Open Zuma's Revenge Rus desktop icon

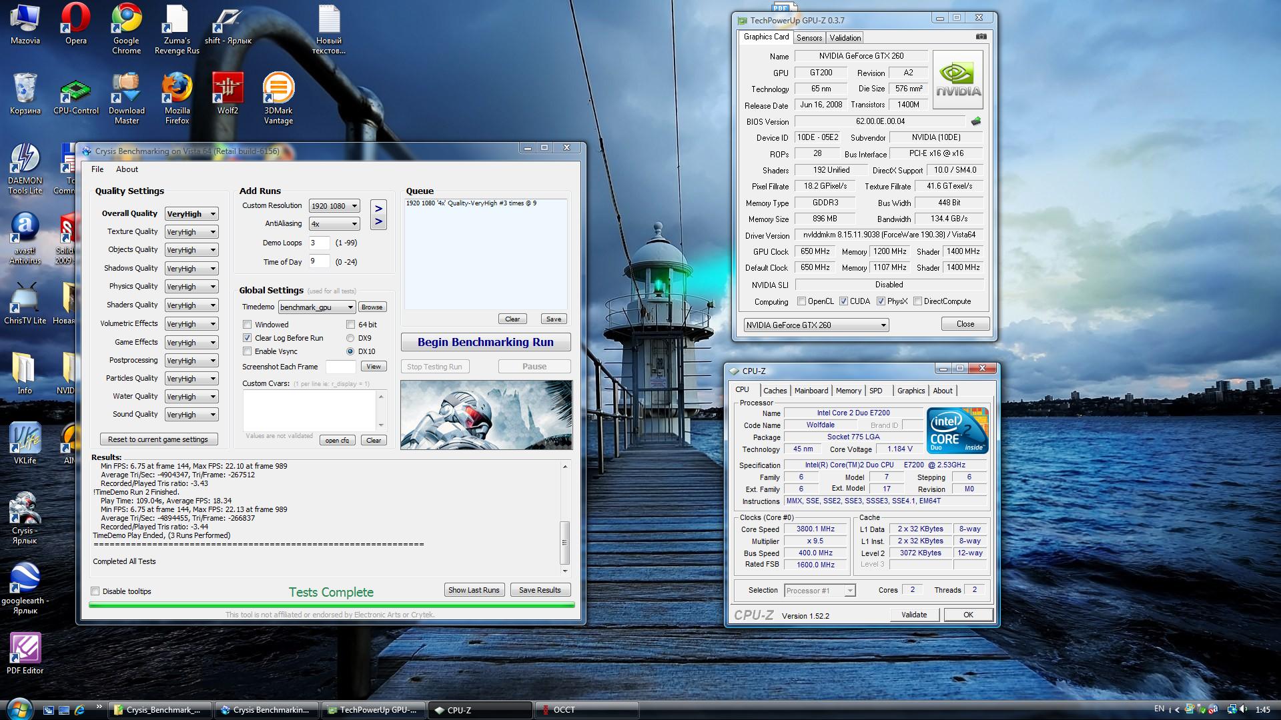tap(177, 29)
